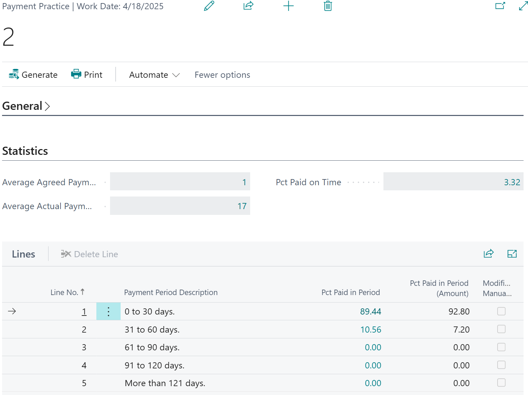
Task: Click the Lines section title
Action: pyautogui.click(x=24, y=254)
